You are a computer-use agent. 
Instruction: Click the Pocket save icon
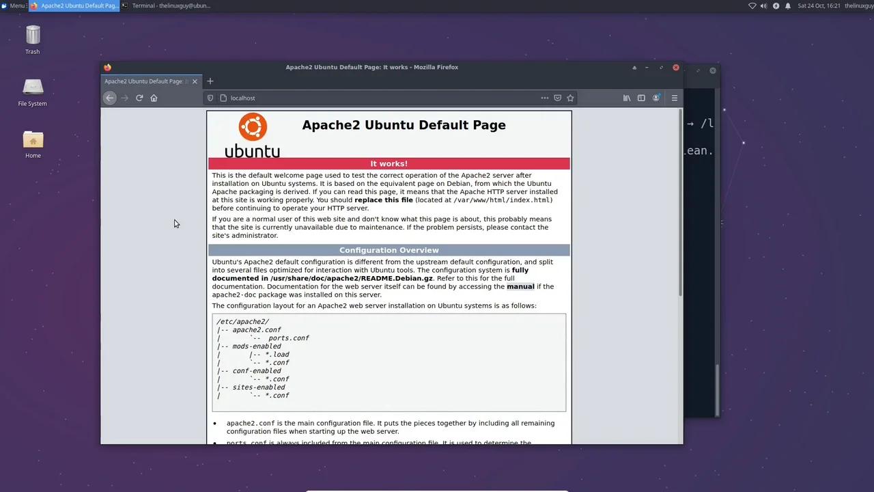point(558,98)
